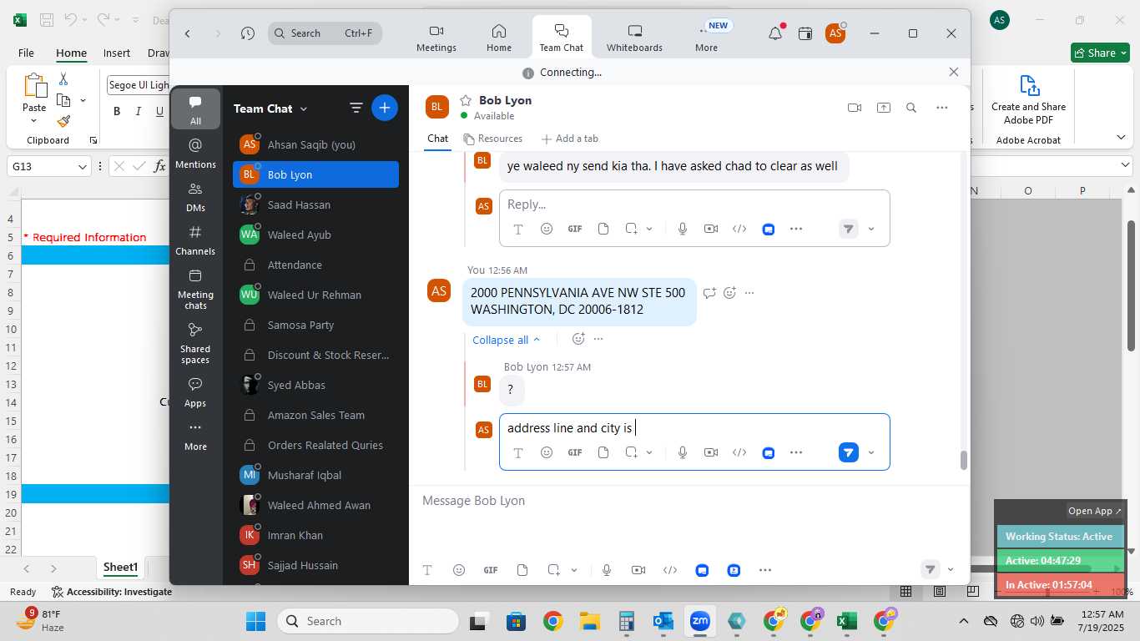Collapse all replies in the thread

coord(506,340)
